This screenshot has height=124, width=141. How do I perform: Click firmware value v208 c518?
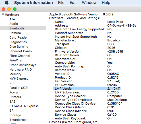coord(115,51)
